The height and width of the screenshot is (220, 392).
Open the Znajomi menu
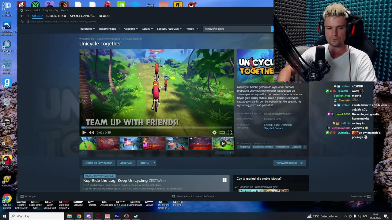(x=47, y=10)
